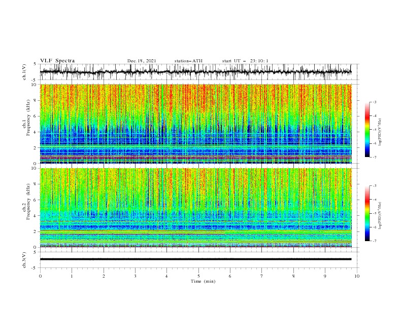Click the time axis tick label "5"
Viewport: 402px width, 310px height.
[198, 276]
